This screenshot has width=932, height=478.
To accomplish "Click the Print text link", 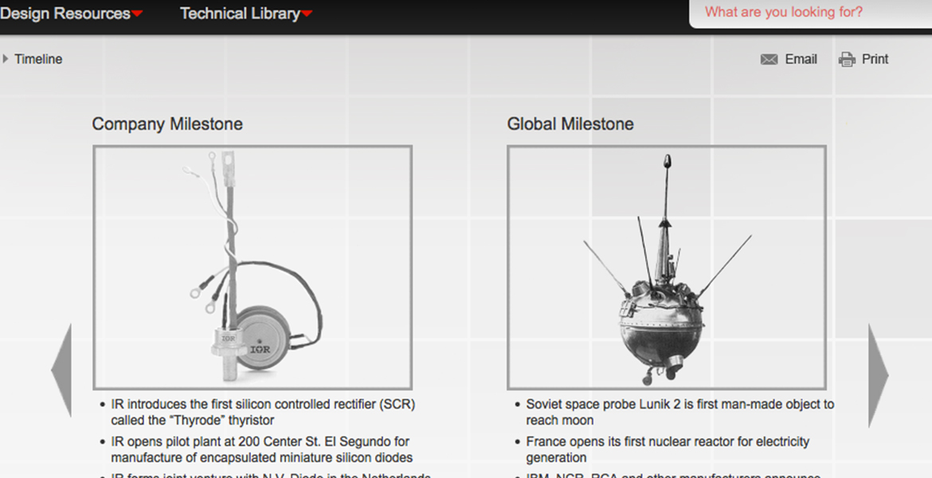I will coord(875,59).
